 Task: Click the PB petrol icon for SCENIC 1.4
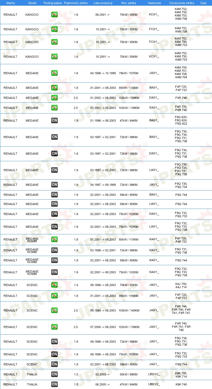(54, 285)
